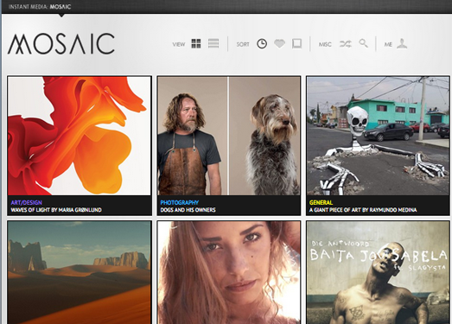The width and height of the screenshot is (452, 324).
Task: Open the Art/Design category link
Action: pos(27,203)
